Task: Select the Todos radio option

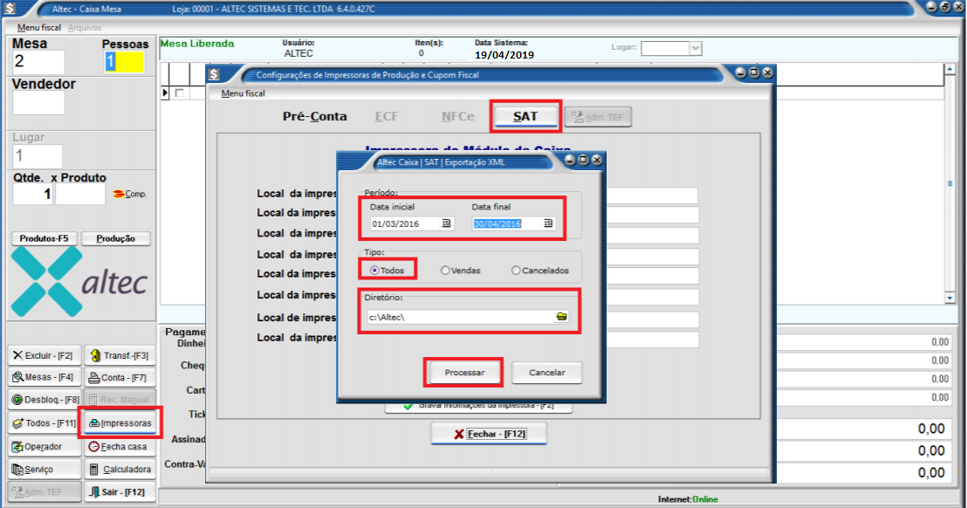Action: [387, 270]
